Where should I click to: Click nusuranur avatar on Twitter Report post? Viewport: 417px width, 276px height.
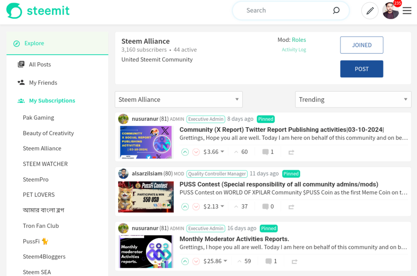123,119
